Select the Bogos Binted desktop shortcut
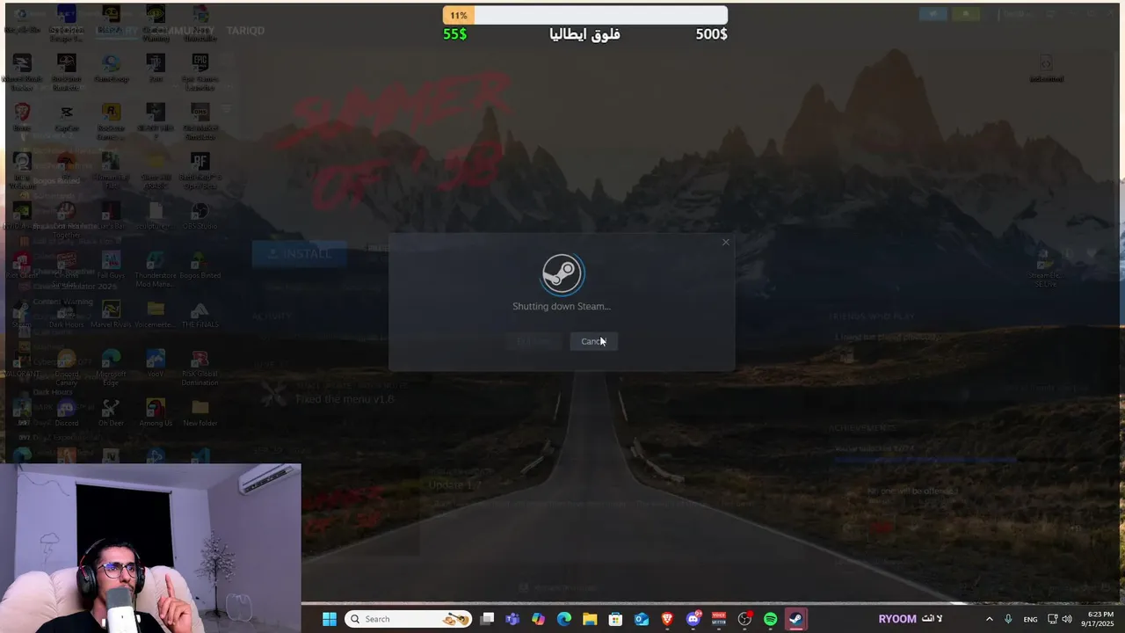1125x633 pixels. pos(200,266)
